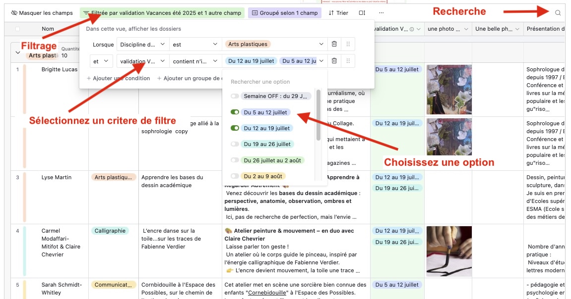Screen dimensions: 571x299
Task: Remove the Du 12 au 19 juillet chip in filter
Action: [251, 61]
